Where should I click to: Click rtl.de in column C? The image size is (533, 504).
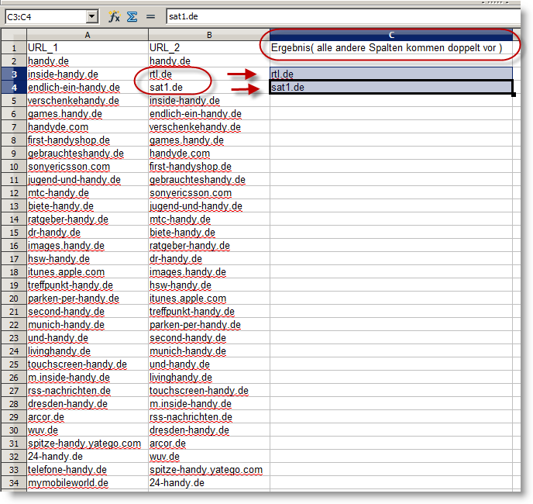point(391,74)
